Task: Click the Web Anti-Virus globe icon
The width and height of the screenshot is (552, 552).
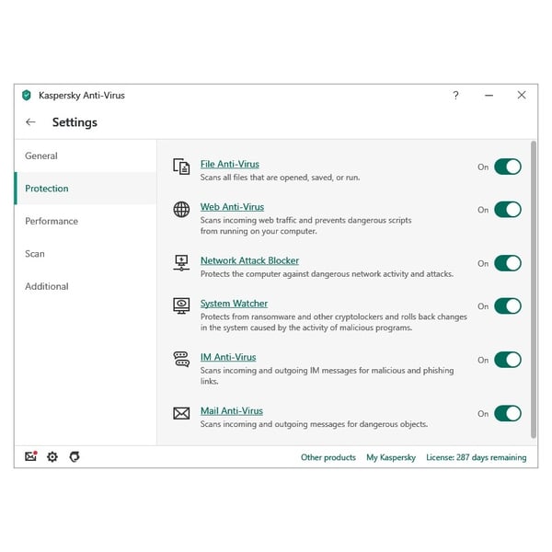Action: [x=181, y=210]
